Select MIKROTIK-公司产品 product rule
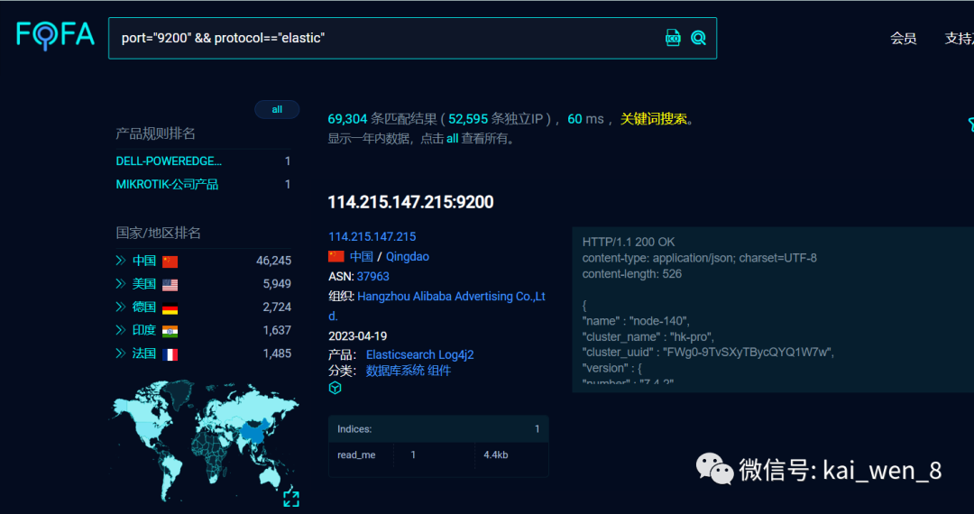Screen dimensions: 974x514 point(167,184)
